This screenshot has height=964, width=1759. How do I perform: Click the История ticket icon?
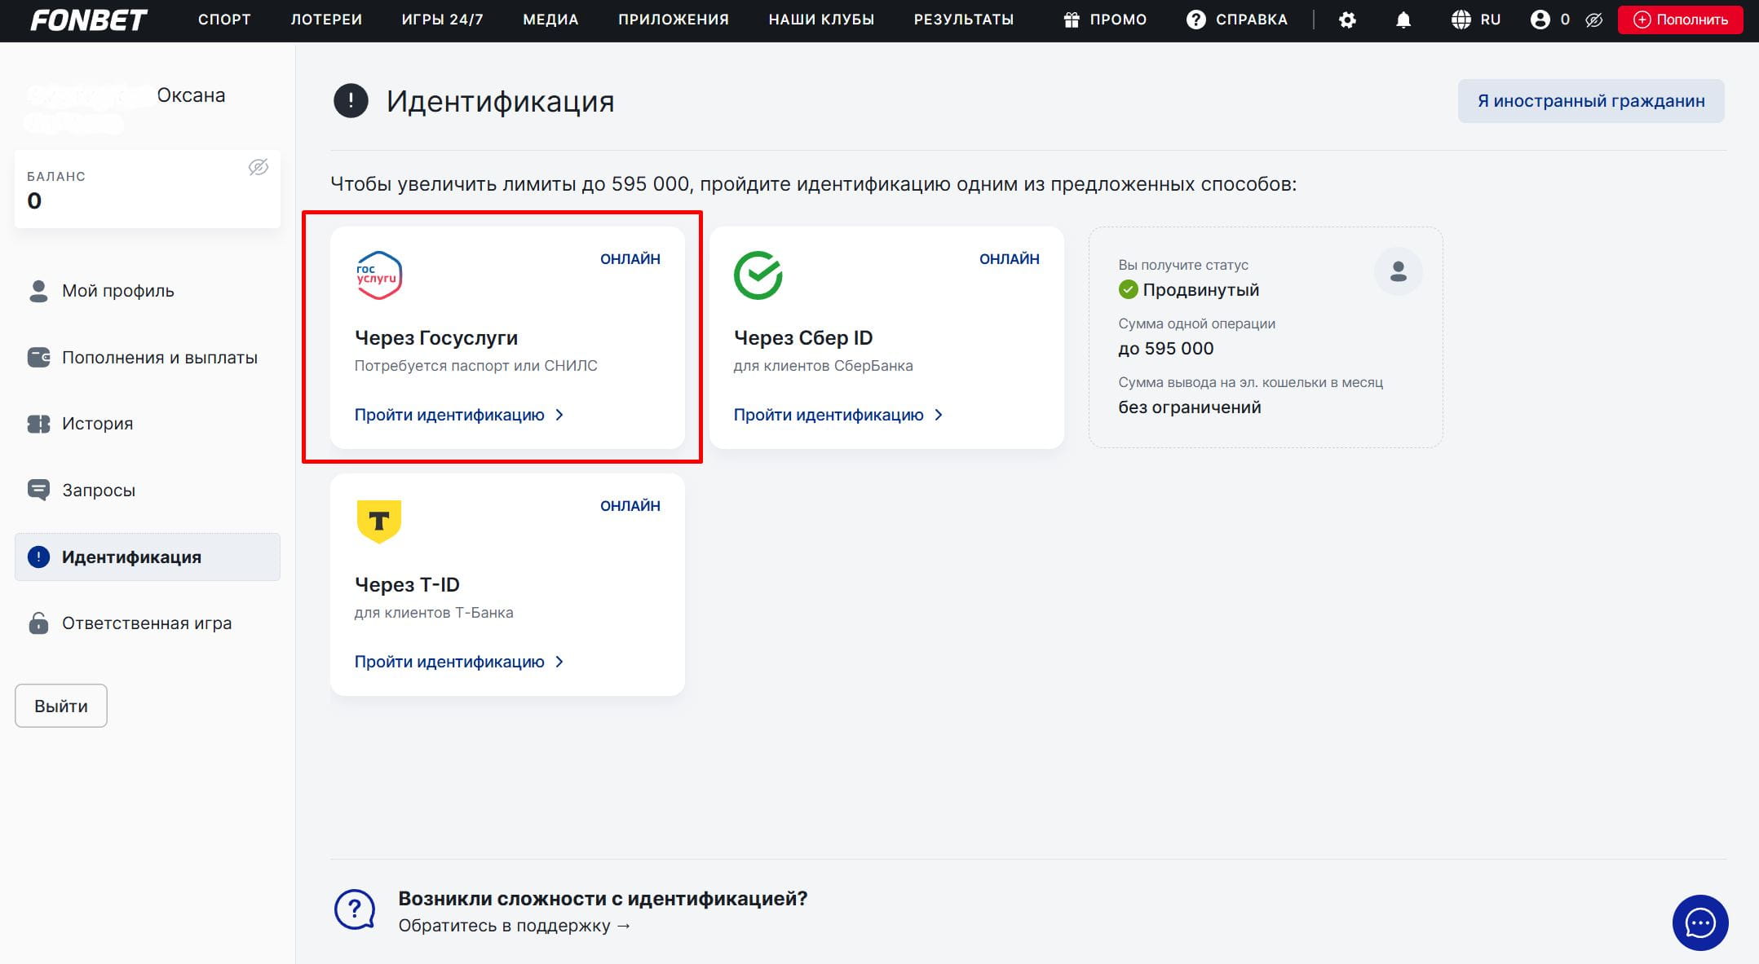38,424
